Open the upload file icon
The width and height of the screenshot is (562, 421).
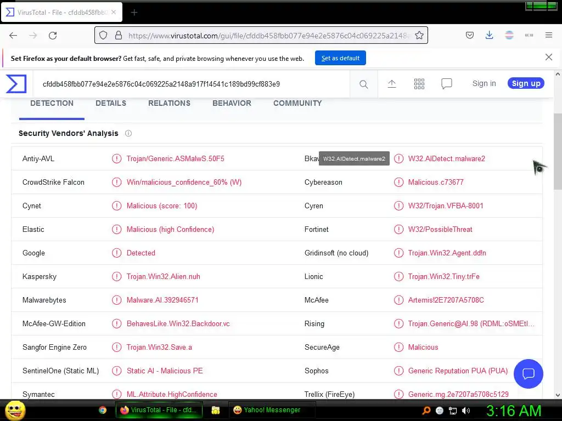(x=392, y=84)
